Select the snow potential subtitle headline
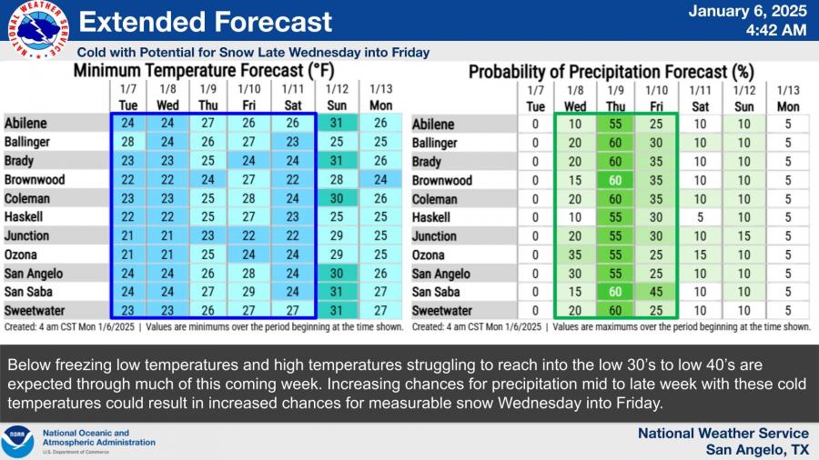819x460 pixels. pos(253,53)
